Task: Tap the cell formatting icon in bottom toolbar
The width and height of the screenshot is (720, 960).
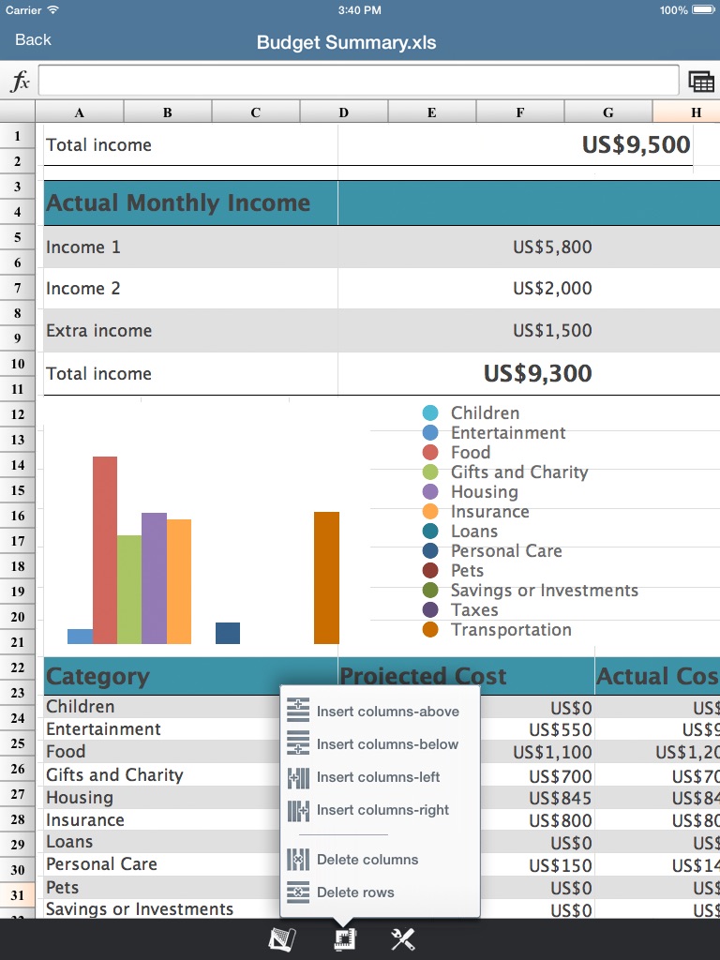Action: (282, 939)
